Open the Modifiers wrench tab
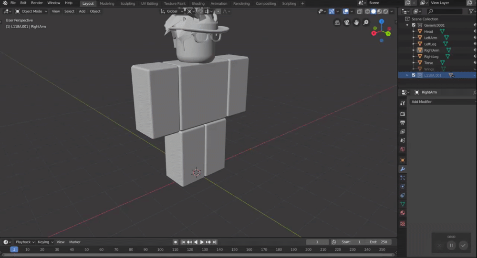The height and width of the screenshot is (258, 477). (x=403, y=169)
